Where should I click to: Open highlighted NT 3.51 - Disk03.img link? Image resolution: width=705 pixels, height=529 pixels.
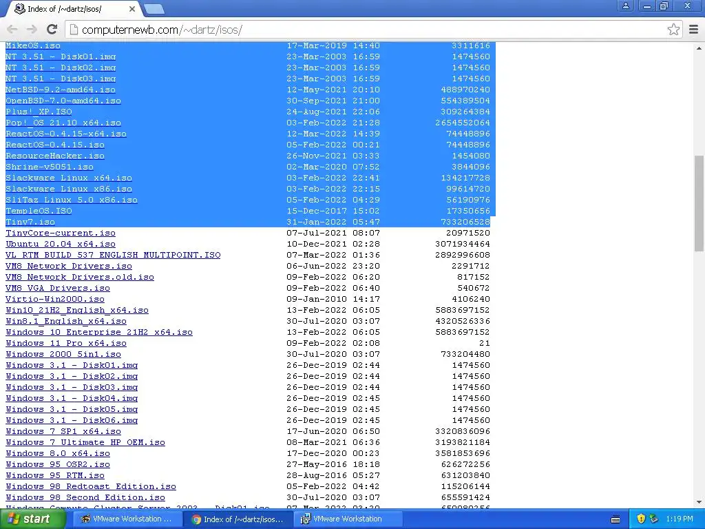61,79
